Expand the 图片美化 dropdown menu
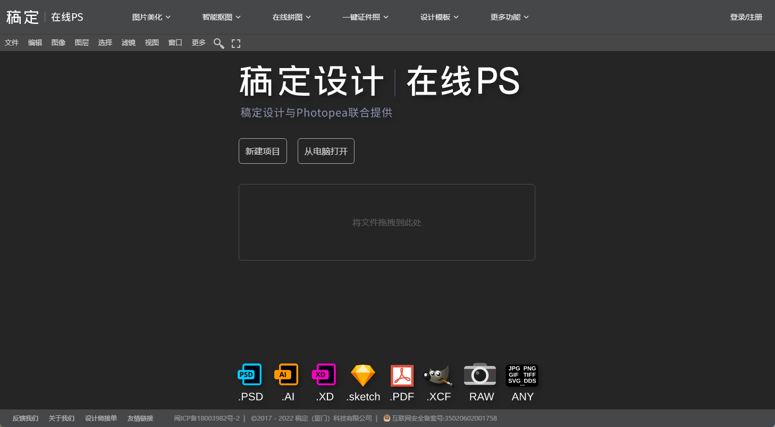This screenshot has width=775, height=427. 151,16
